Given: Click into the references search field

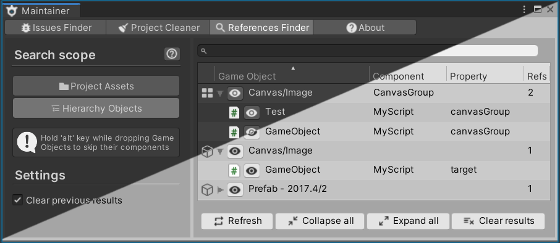Looking at the screenshot, I should tap(368, 51).
